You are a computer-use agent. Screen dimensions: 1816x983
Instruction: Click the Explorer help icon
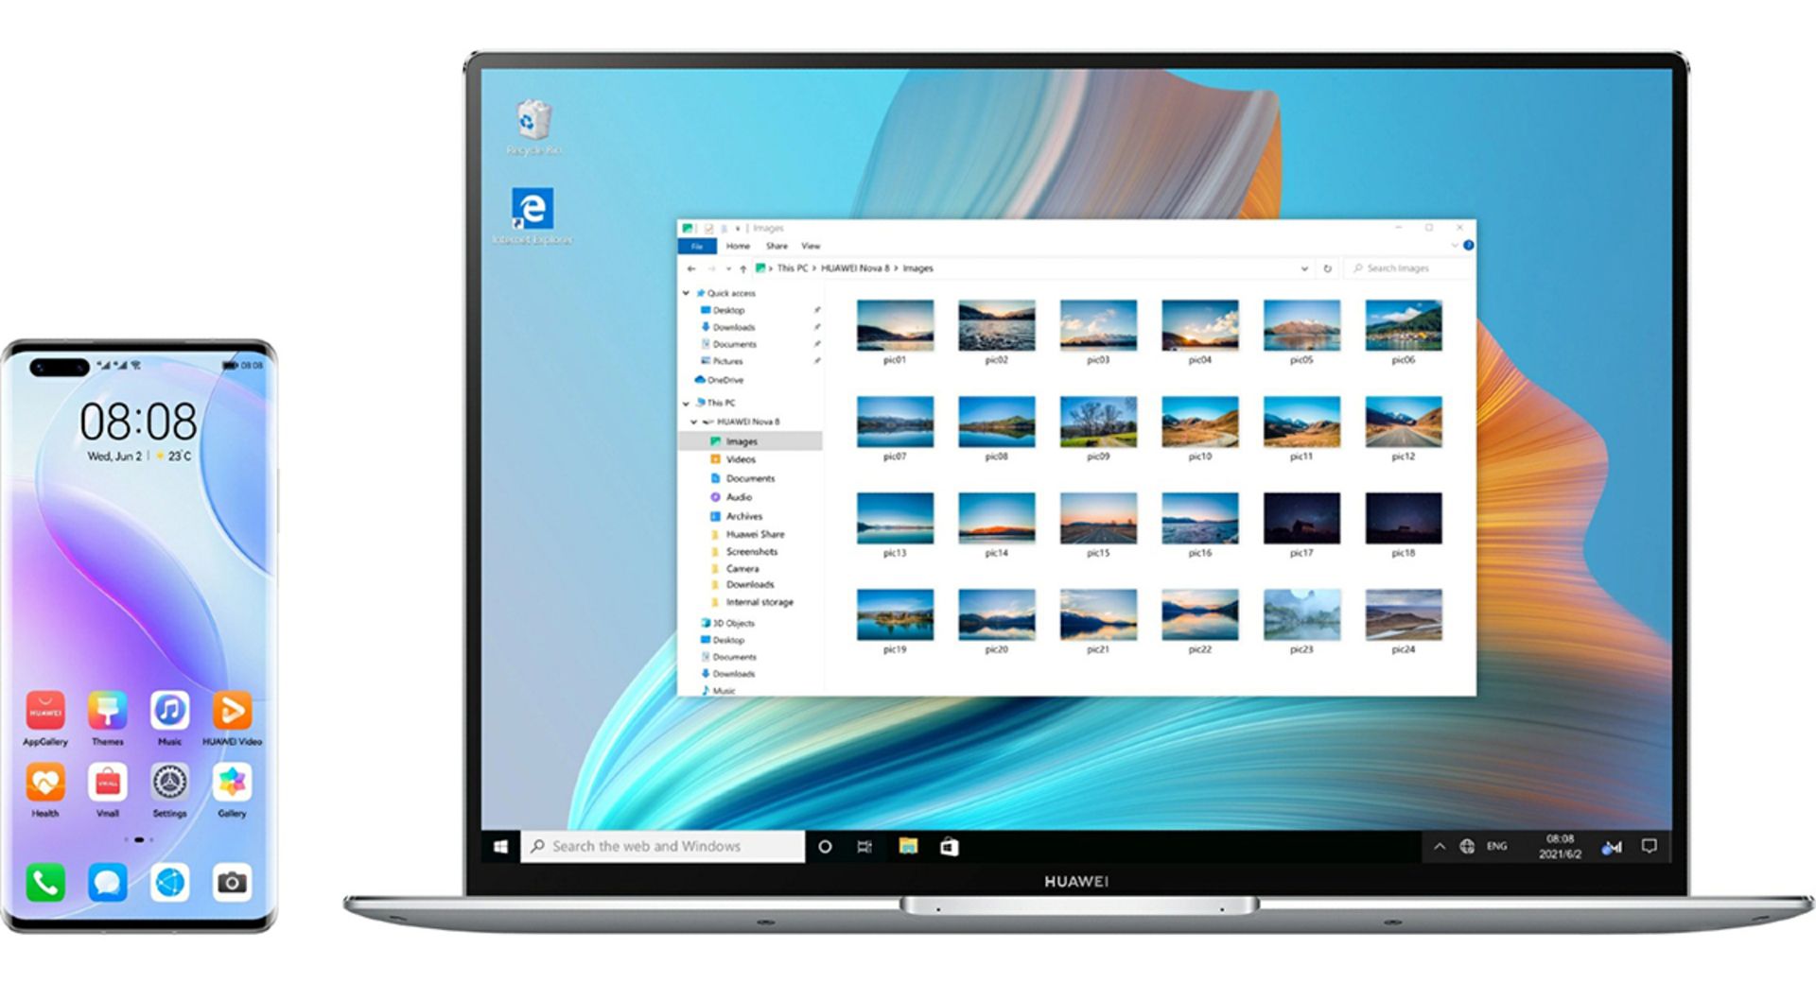tap(1468, 246)
